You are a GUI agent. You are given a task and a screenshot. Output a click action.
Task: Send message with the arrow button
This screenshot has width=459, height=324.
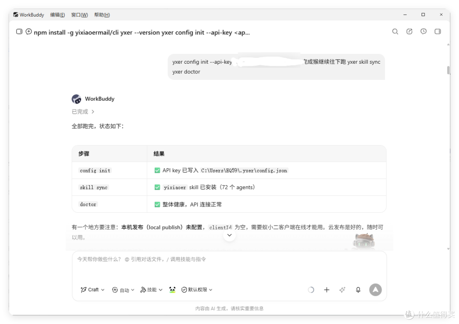(375, 290)
